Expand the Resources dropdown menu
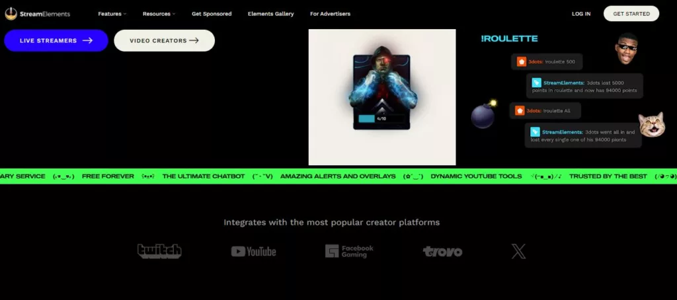677x300 pixels. coord(159,14)
